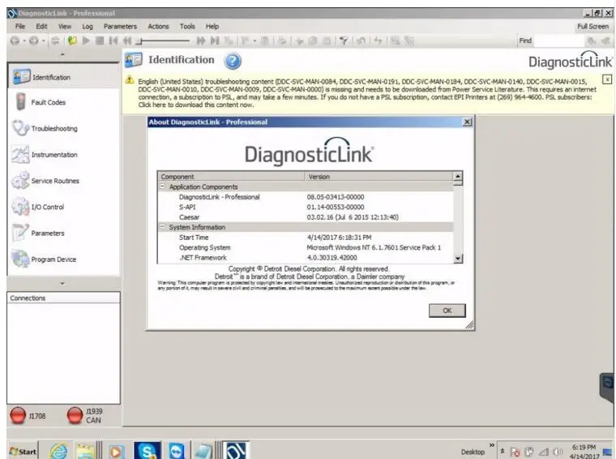Select the 'DiagnosticLink - Professional' component row
Screen dimensions: 616x459
(x=306, y=197)
